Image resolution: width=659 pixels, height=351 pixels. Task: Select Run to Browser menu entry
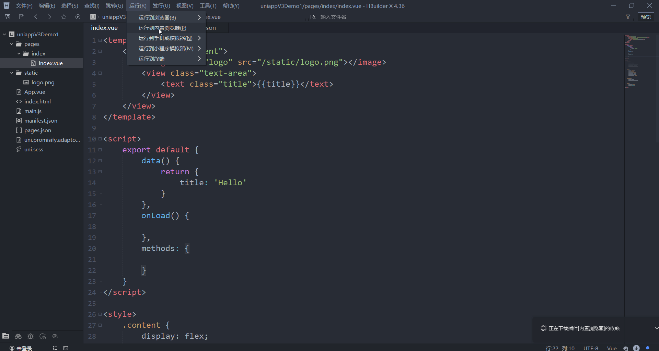pyautogui.click(x=166, y=17)
